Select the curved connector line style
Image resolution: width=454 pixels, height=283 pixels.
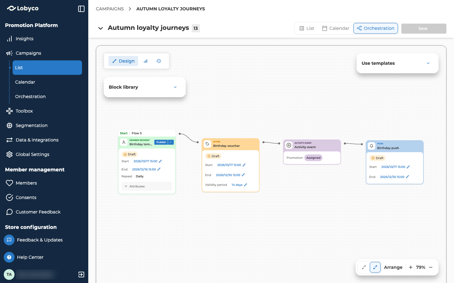pyautogui.click(x=375, y=267)
